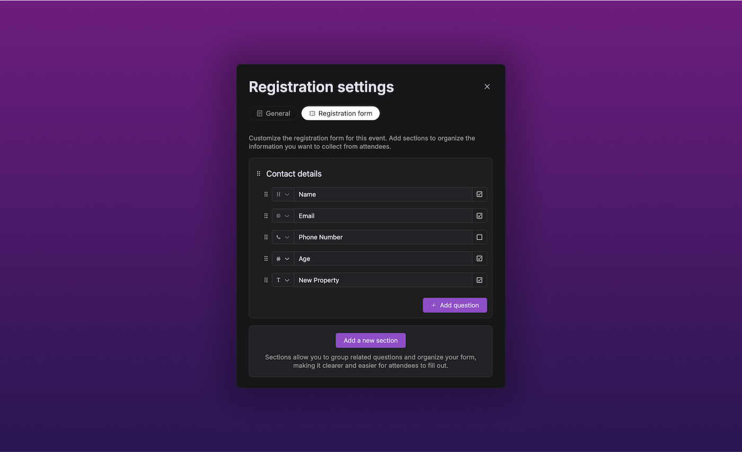Switch to the General tab
This screenshot has height=452, width=742.
tap(273, 113)
